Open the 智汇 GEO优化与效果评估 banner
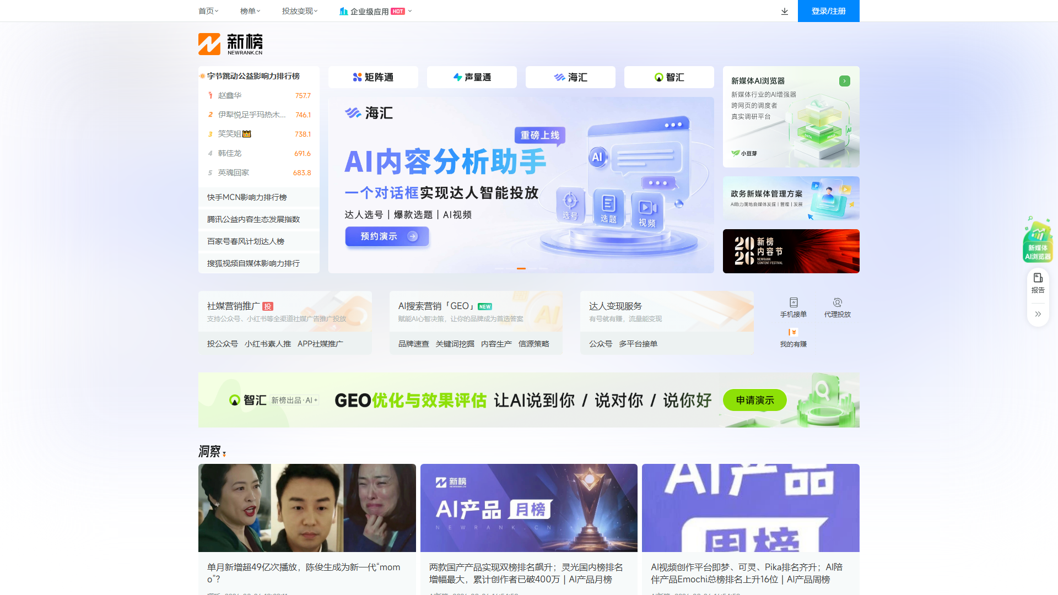Screen dimensions: 1058x595 click(529, 400)
